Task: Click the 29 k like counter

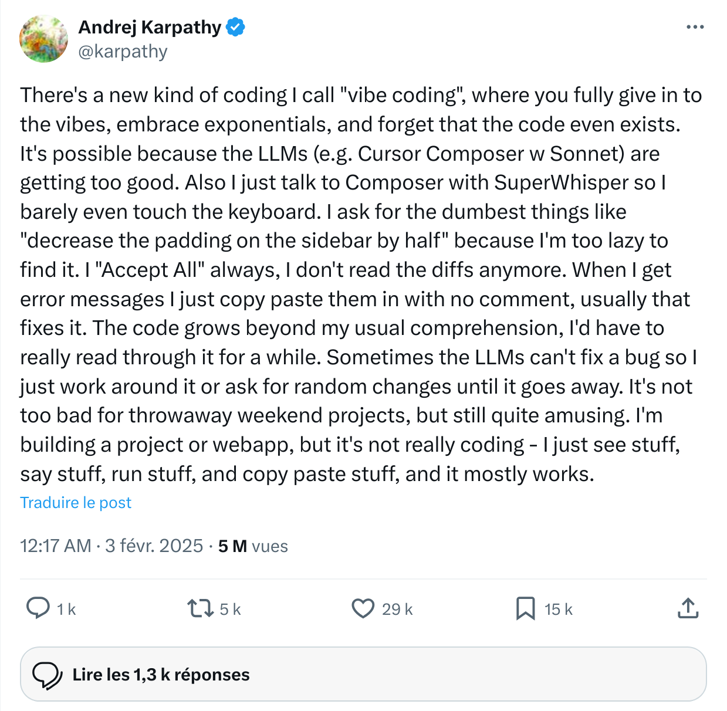Action: tap(396, 609)
